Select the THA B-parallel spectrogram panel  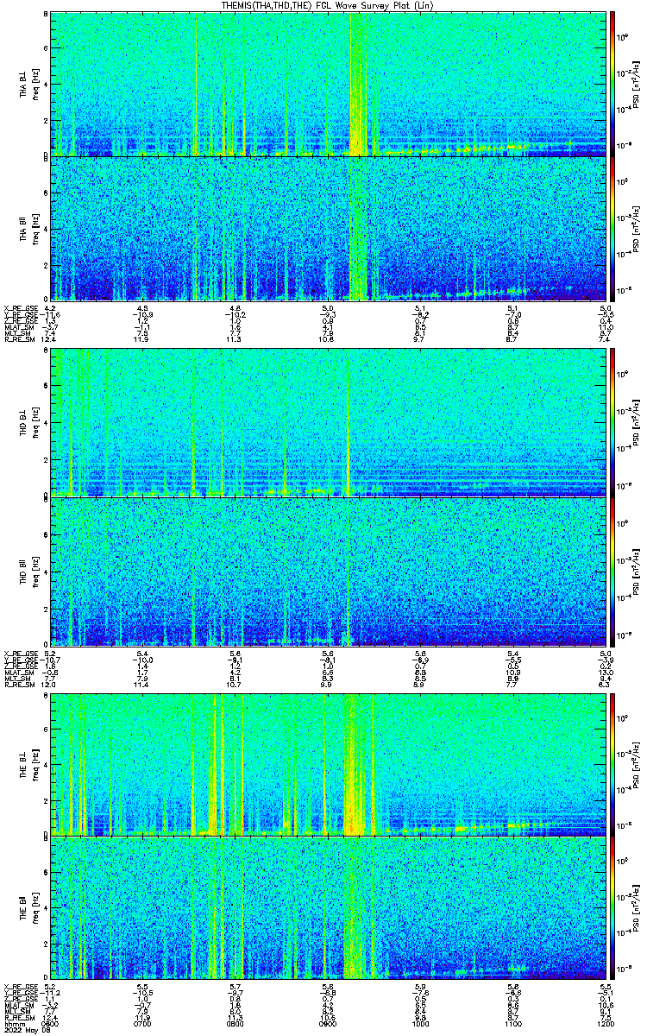tap(329, 229)
